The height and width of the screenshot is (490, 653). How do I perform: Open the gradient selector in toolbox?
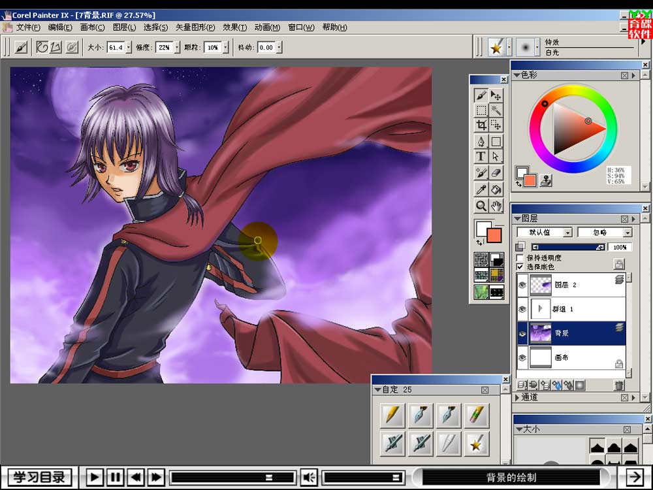pos(496,260)
